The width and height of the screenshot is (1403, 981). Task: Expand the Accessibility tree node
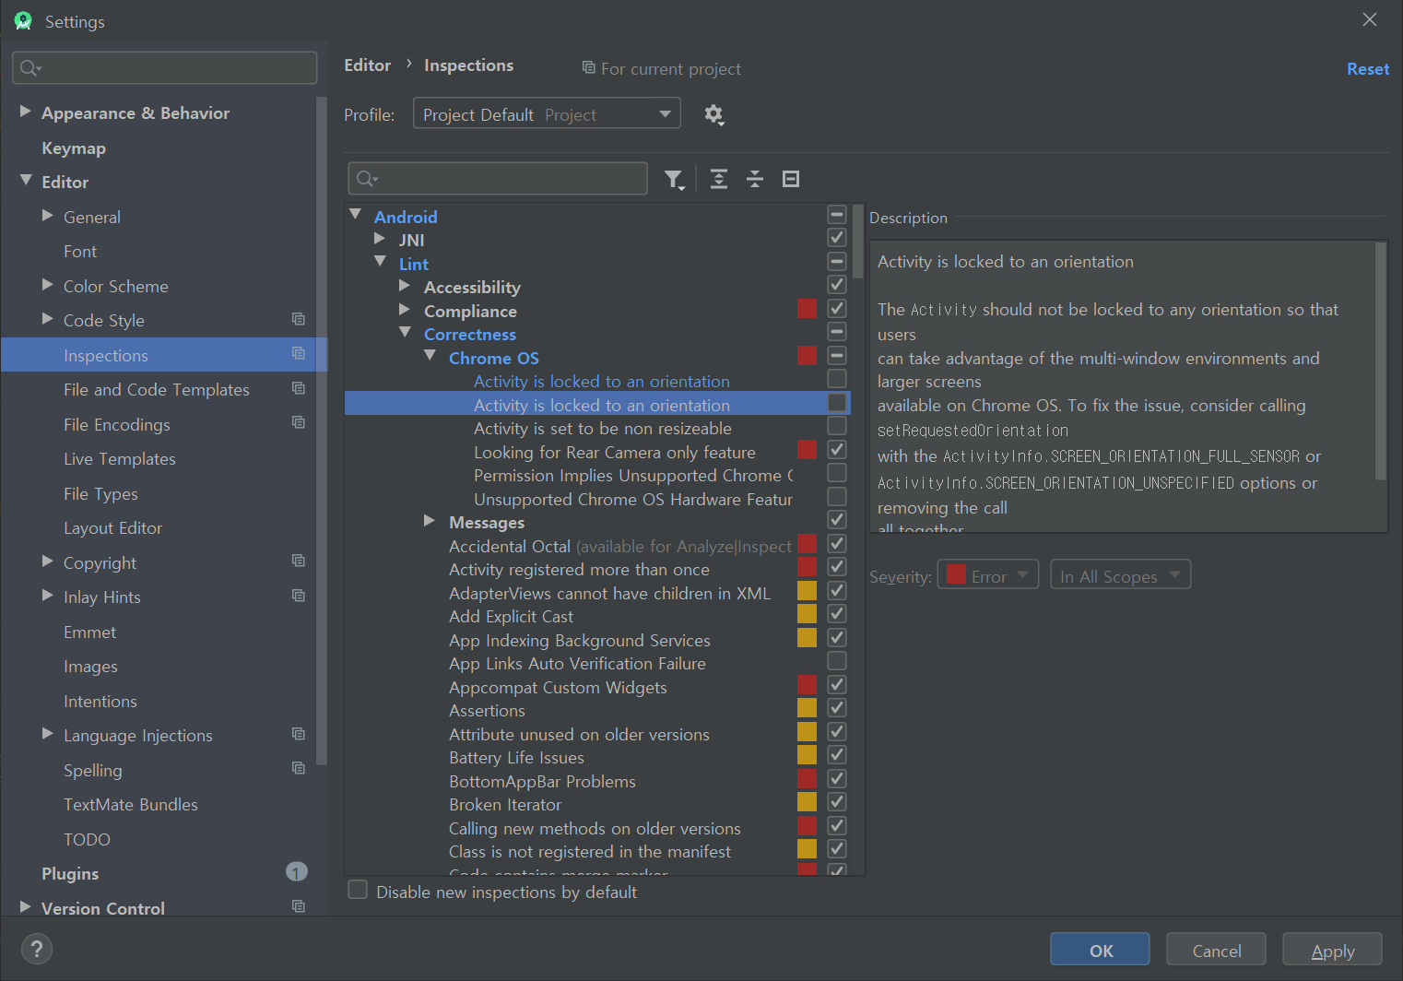405,286
